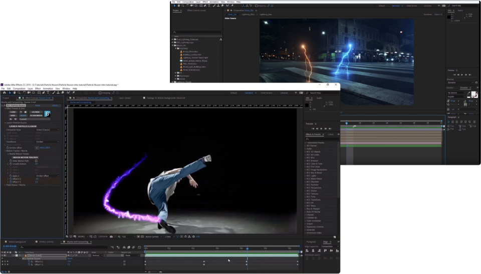Click the Boris FX logo icon
This screenshot has height=274, width=481.
click(48, 114)
